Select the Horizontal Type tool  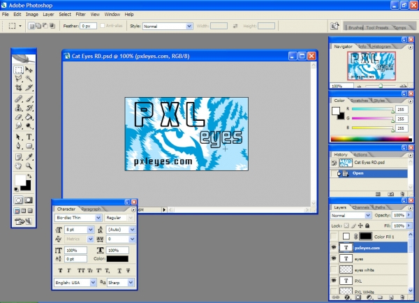tap(29, 137)
